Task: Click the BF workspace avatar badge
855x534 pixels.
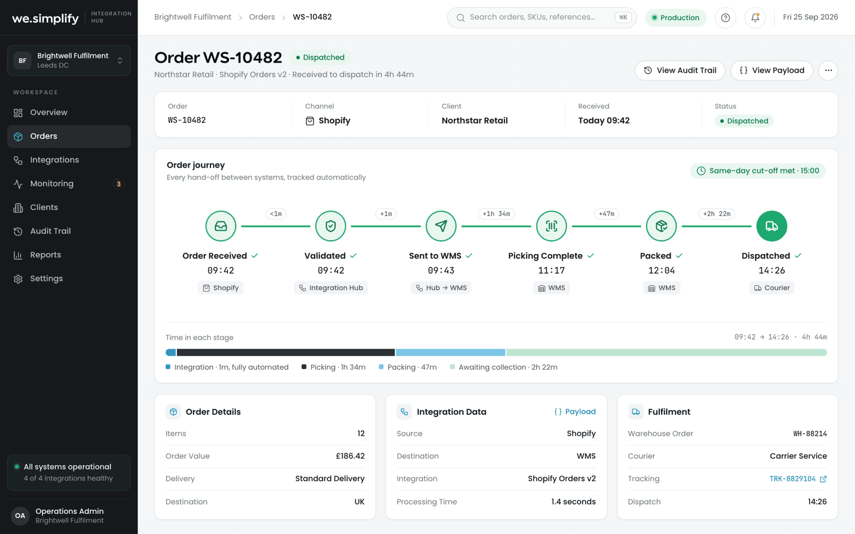Action: (x=22, y=60)
